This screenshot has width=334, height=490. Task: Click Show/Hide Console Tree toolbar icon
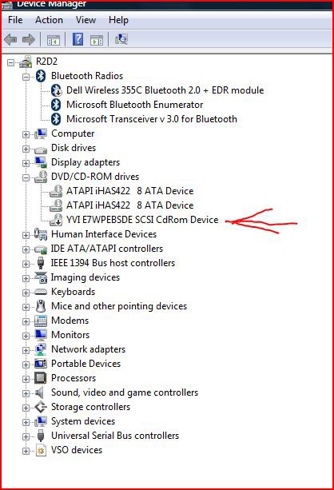click(x=53, y=40)
